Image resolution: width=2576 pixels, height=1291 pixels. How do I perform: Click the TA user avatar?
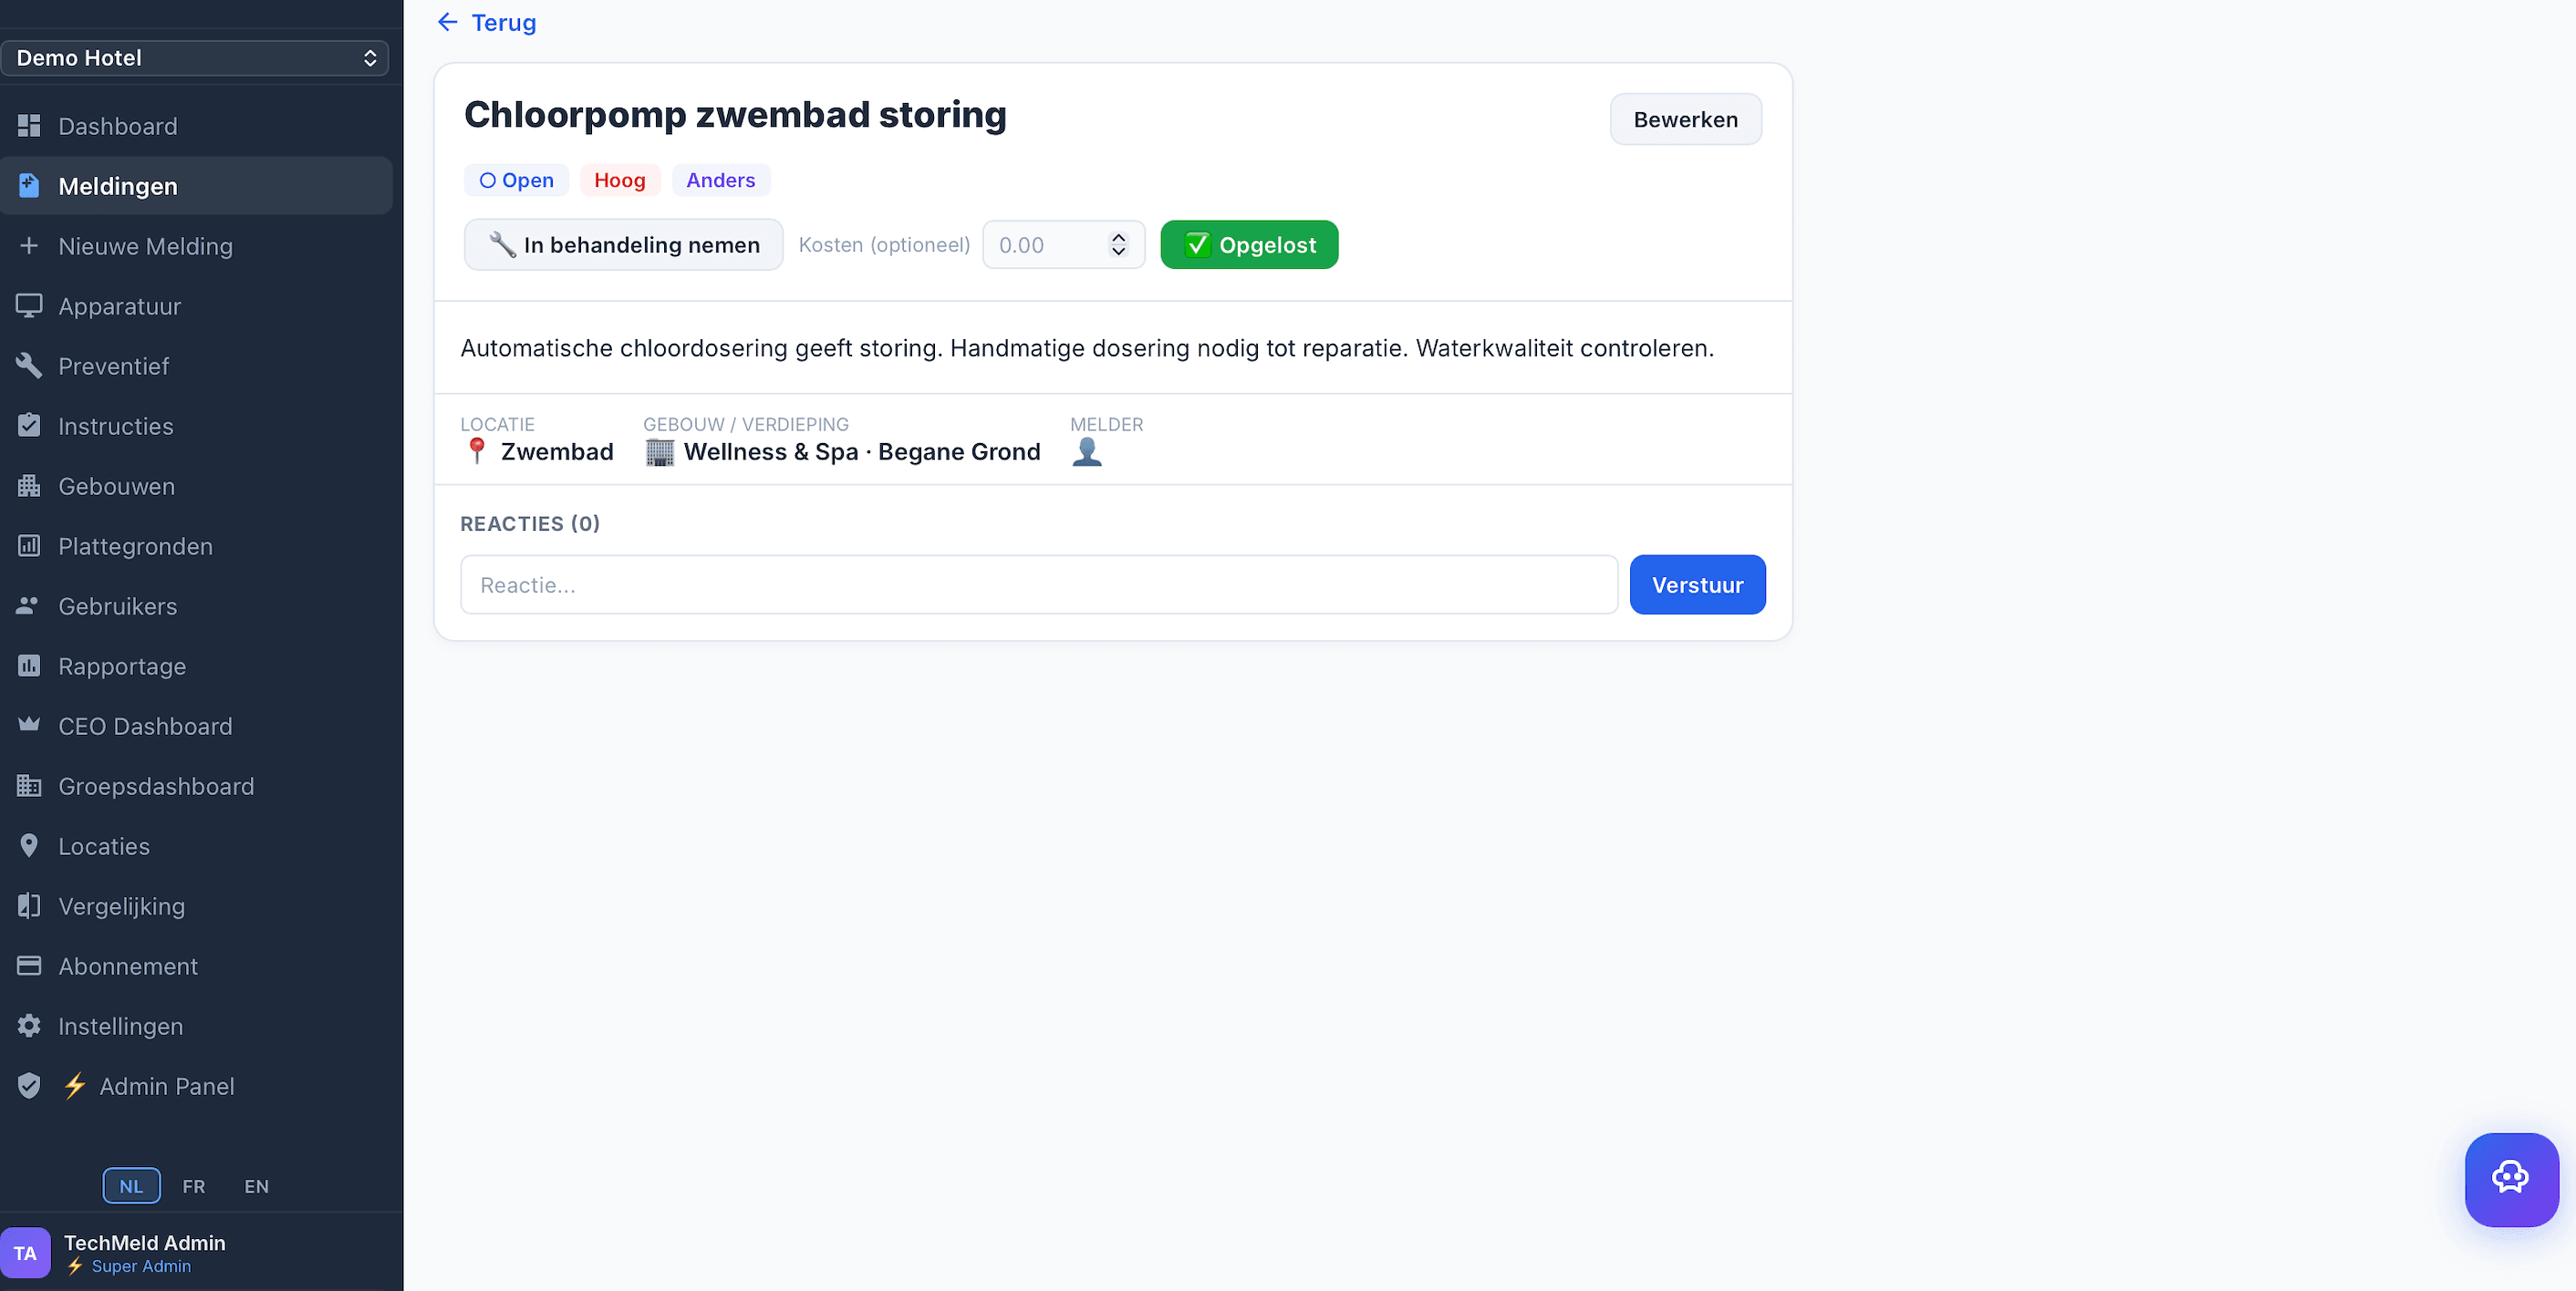[x=25, y=1253]
